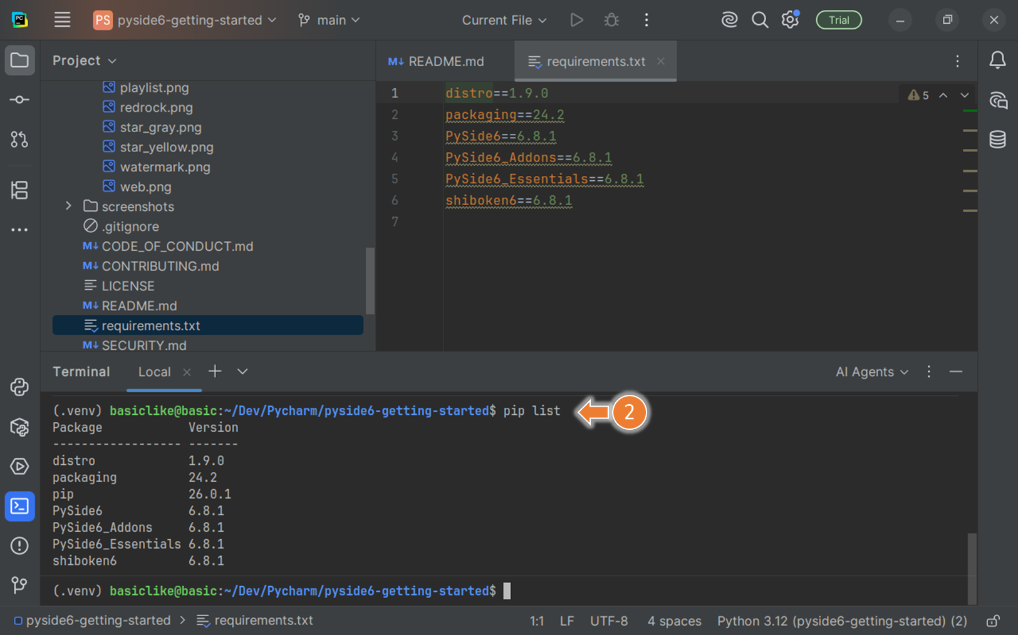Open the Python Packages tool window
The height and width of the screenshot is (635, 1018).
[x=19, y=427]
